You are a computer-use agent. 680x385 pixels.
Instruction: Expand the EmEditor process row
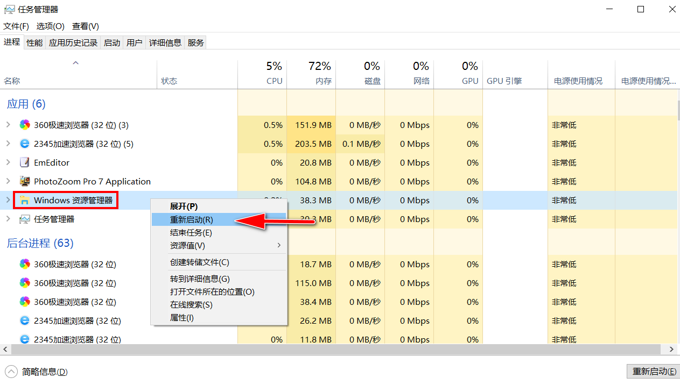pos(8,162)
